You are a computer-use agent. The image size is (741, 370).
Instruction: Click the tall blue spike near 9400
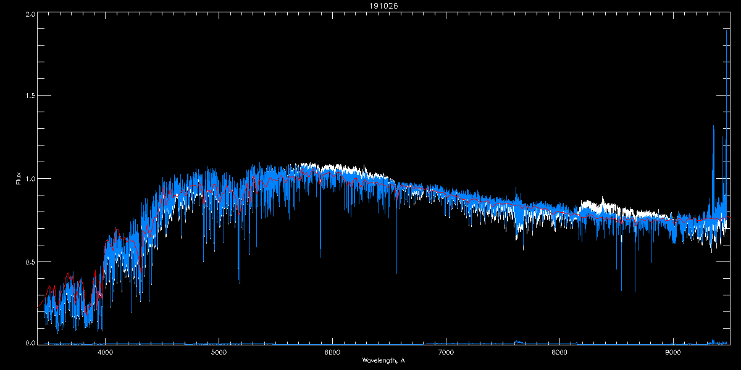click(713, 129)
